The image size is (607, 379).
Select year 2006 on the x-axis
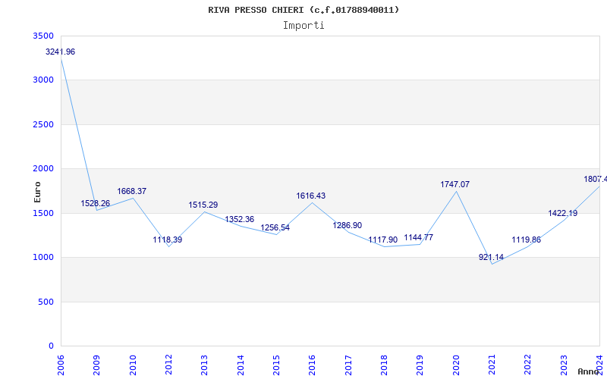pos(61,364)
